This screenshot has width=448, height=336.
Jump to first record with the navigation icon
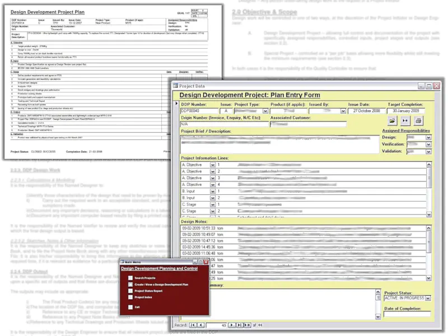[193, 325]
